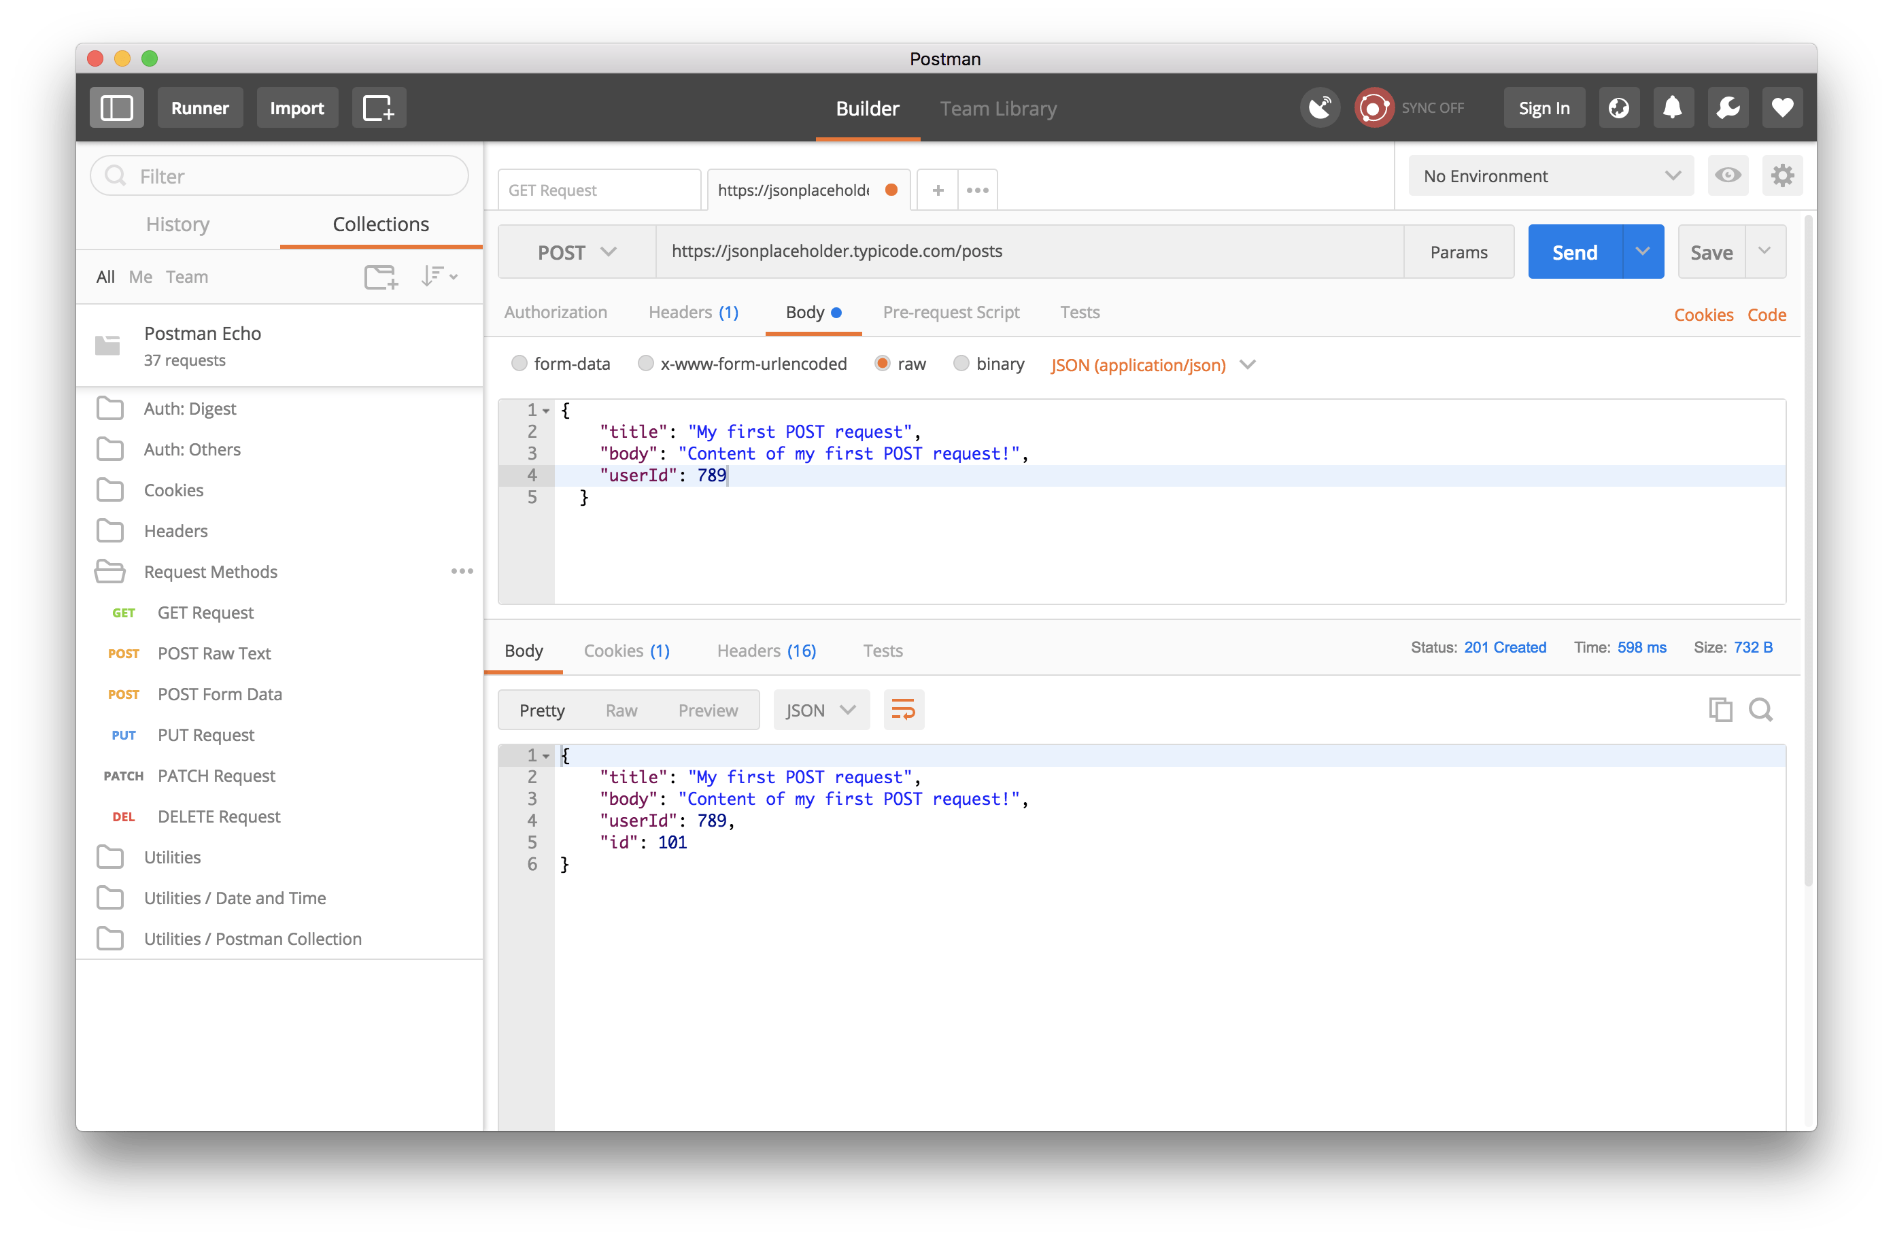This screenshot has height=1240, width=1893.
Task: Open the Cookies link
Action: [x=1703, y=315]
